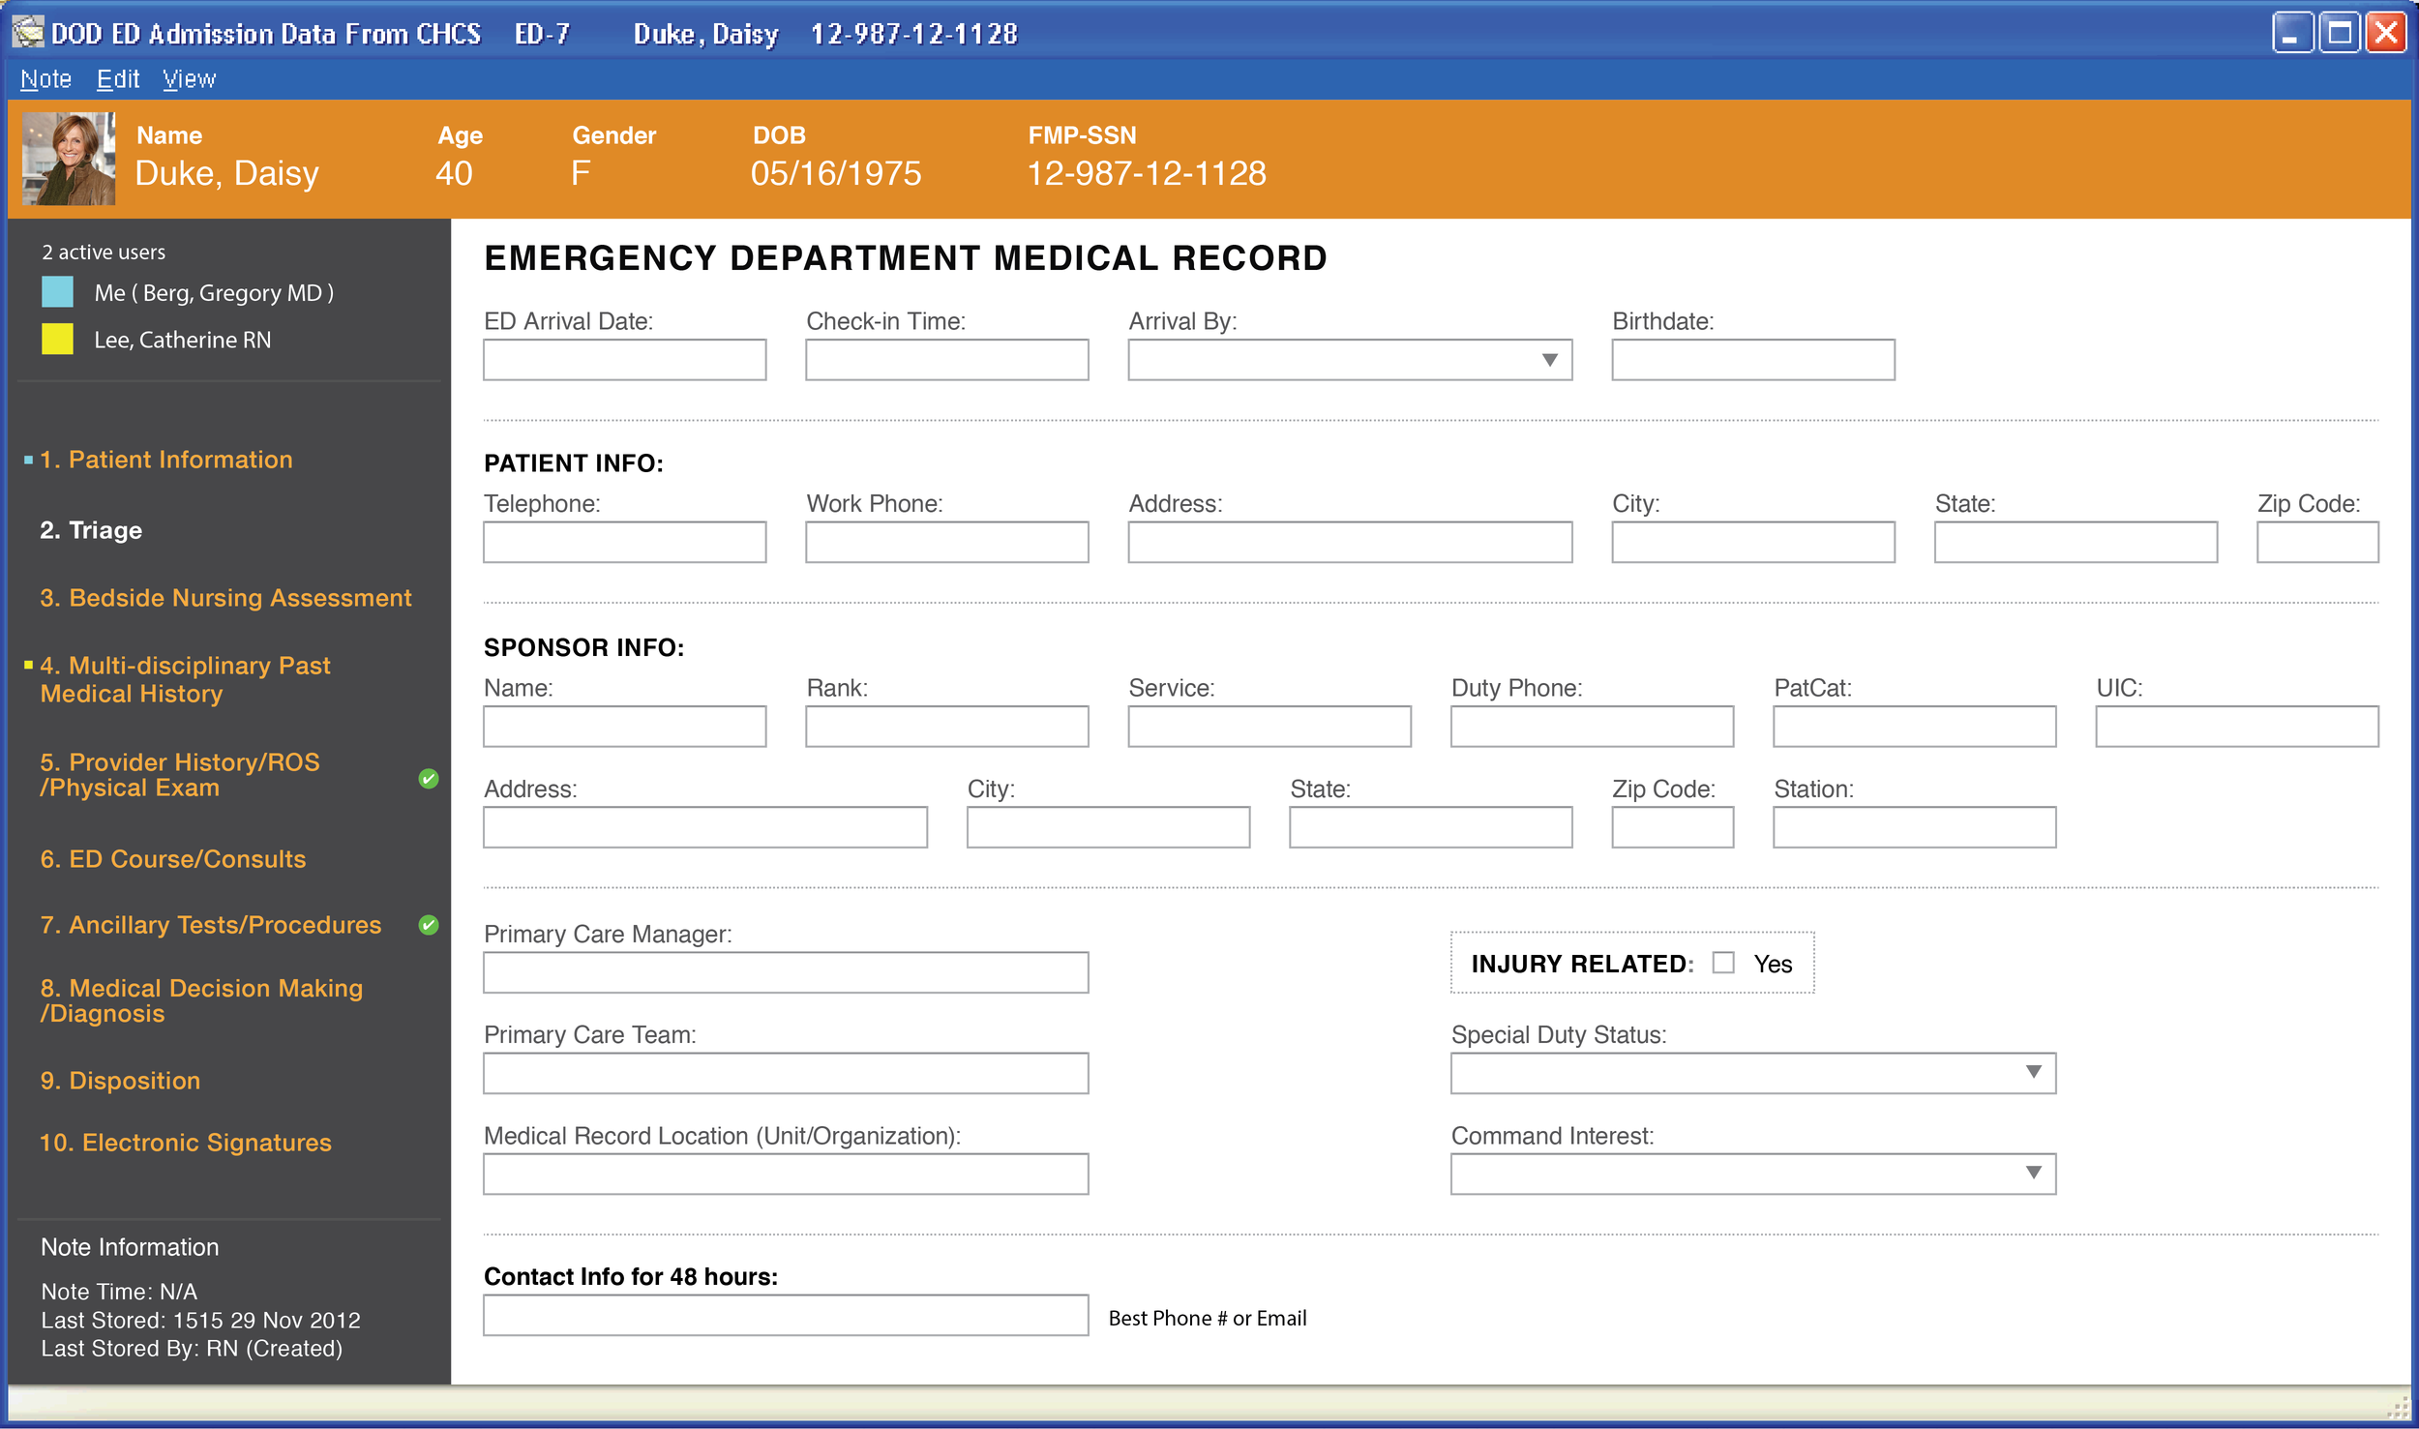Image resolution: width=2419 pixels, height=1429 pixels.
Task: Expand the Arrival By dropdown
Action: [1548, 360]
